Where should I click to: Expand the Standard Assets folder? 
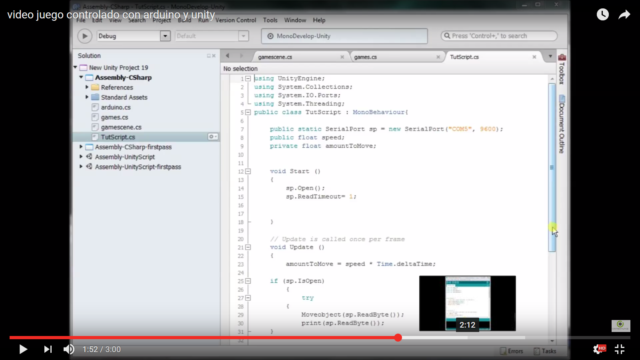[x=87, y=97]
